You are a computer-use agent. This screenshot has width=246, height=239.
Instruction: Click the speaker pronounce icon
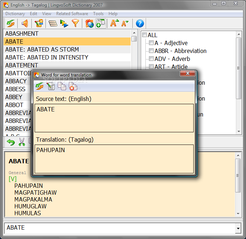click(x=25, y=23)
